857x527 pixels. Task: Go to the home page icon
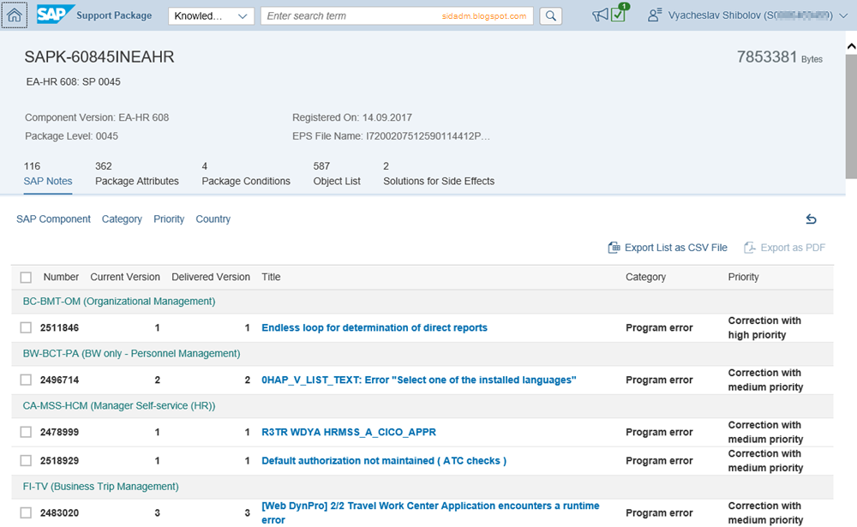pyautogui.click(x=15, y=15)
